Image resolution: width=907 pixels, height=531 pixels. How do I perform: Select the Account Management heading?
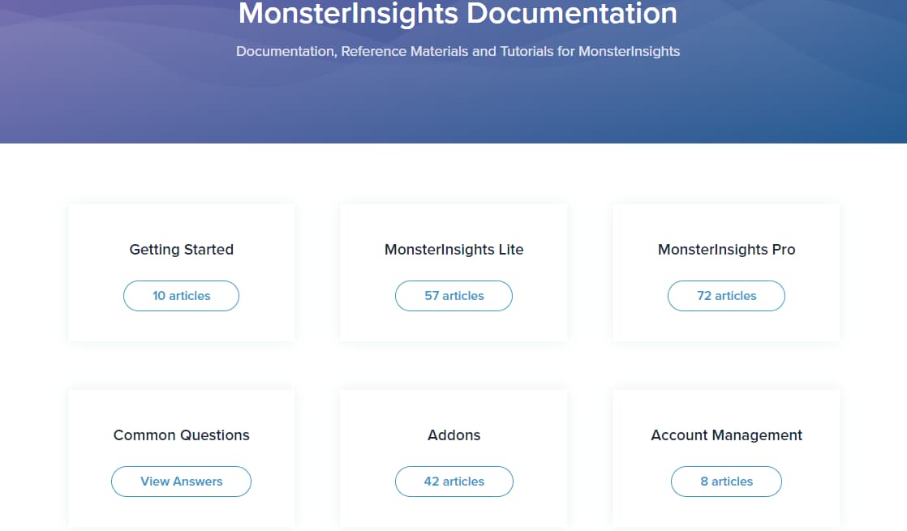click(725, 435)
